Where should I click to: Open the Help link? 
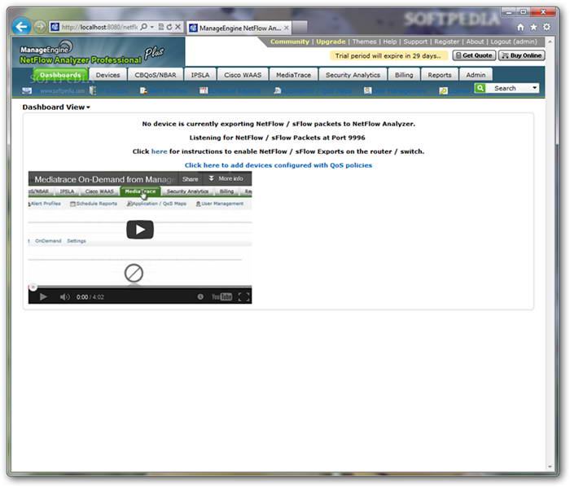[390, 42]
